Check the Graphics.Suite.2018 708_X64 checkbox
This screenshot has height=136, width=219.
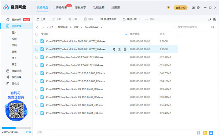(37, 81)
